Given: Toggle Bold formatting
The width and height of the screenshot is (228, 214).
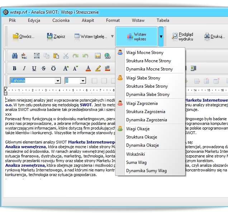Looking at the screenshot, I should 15,68.
